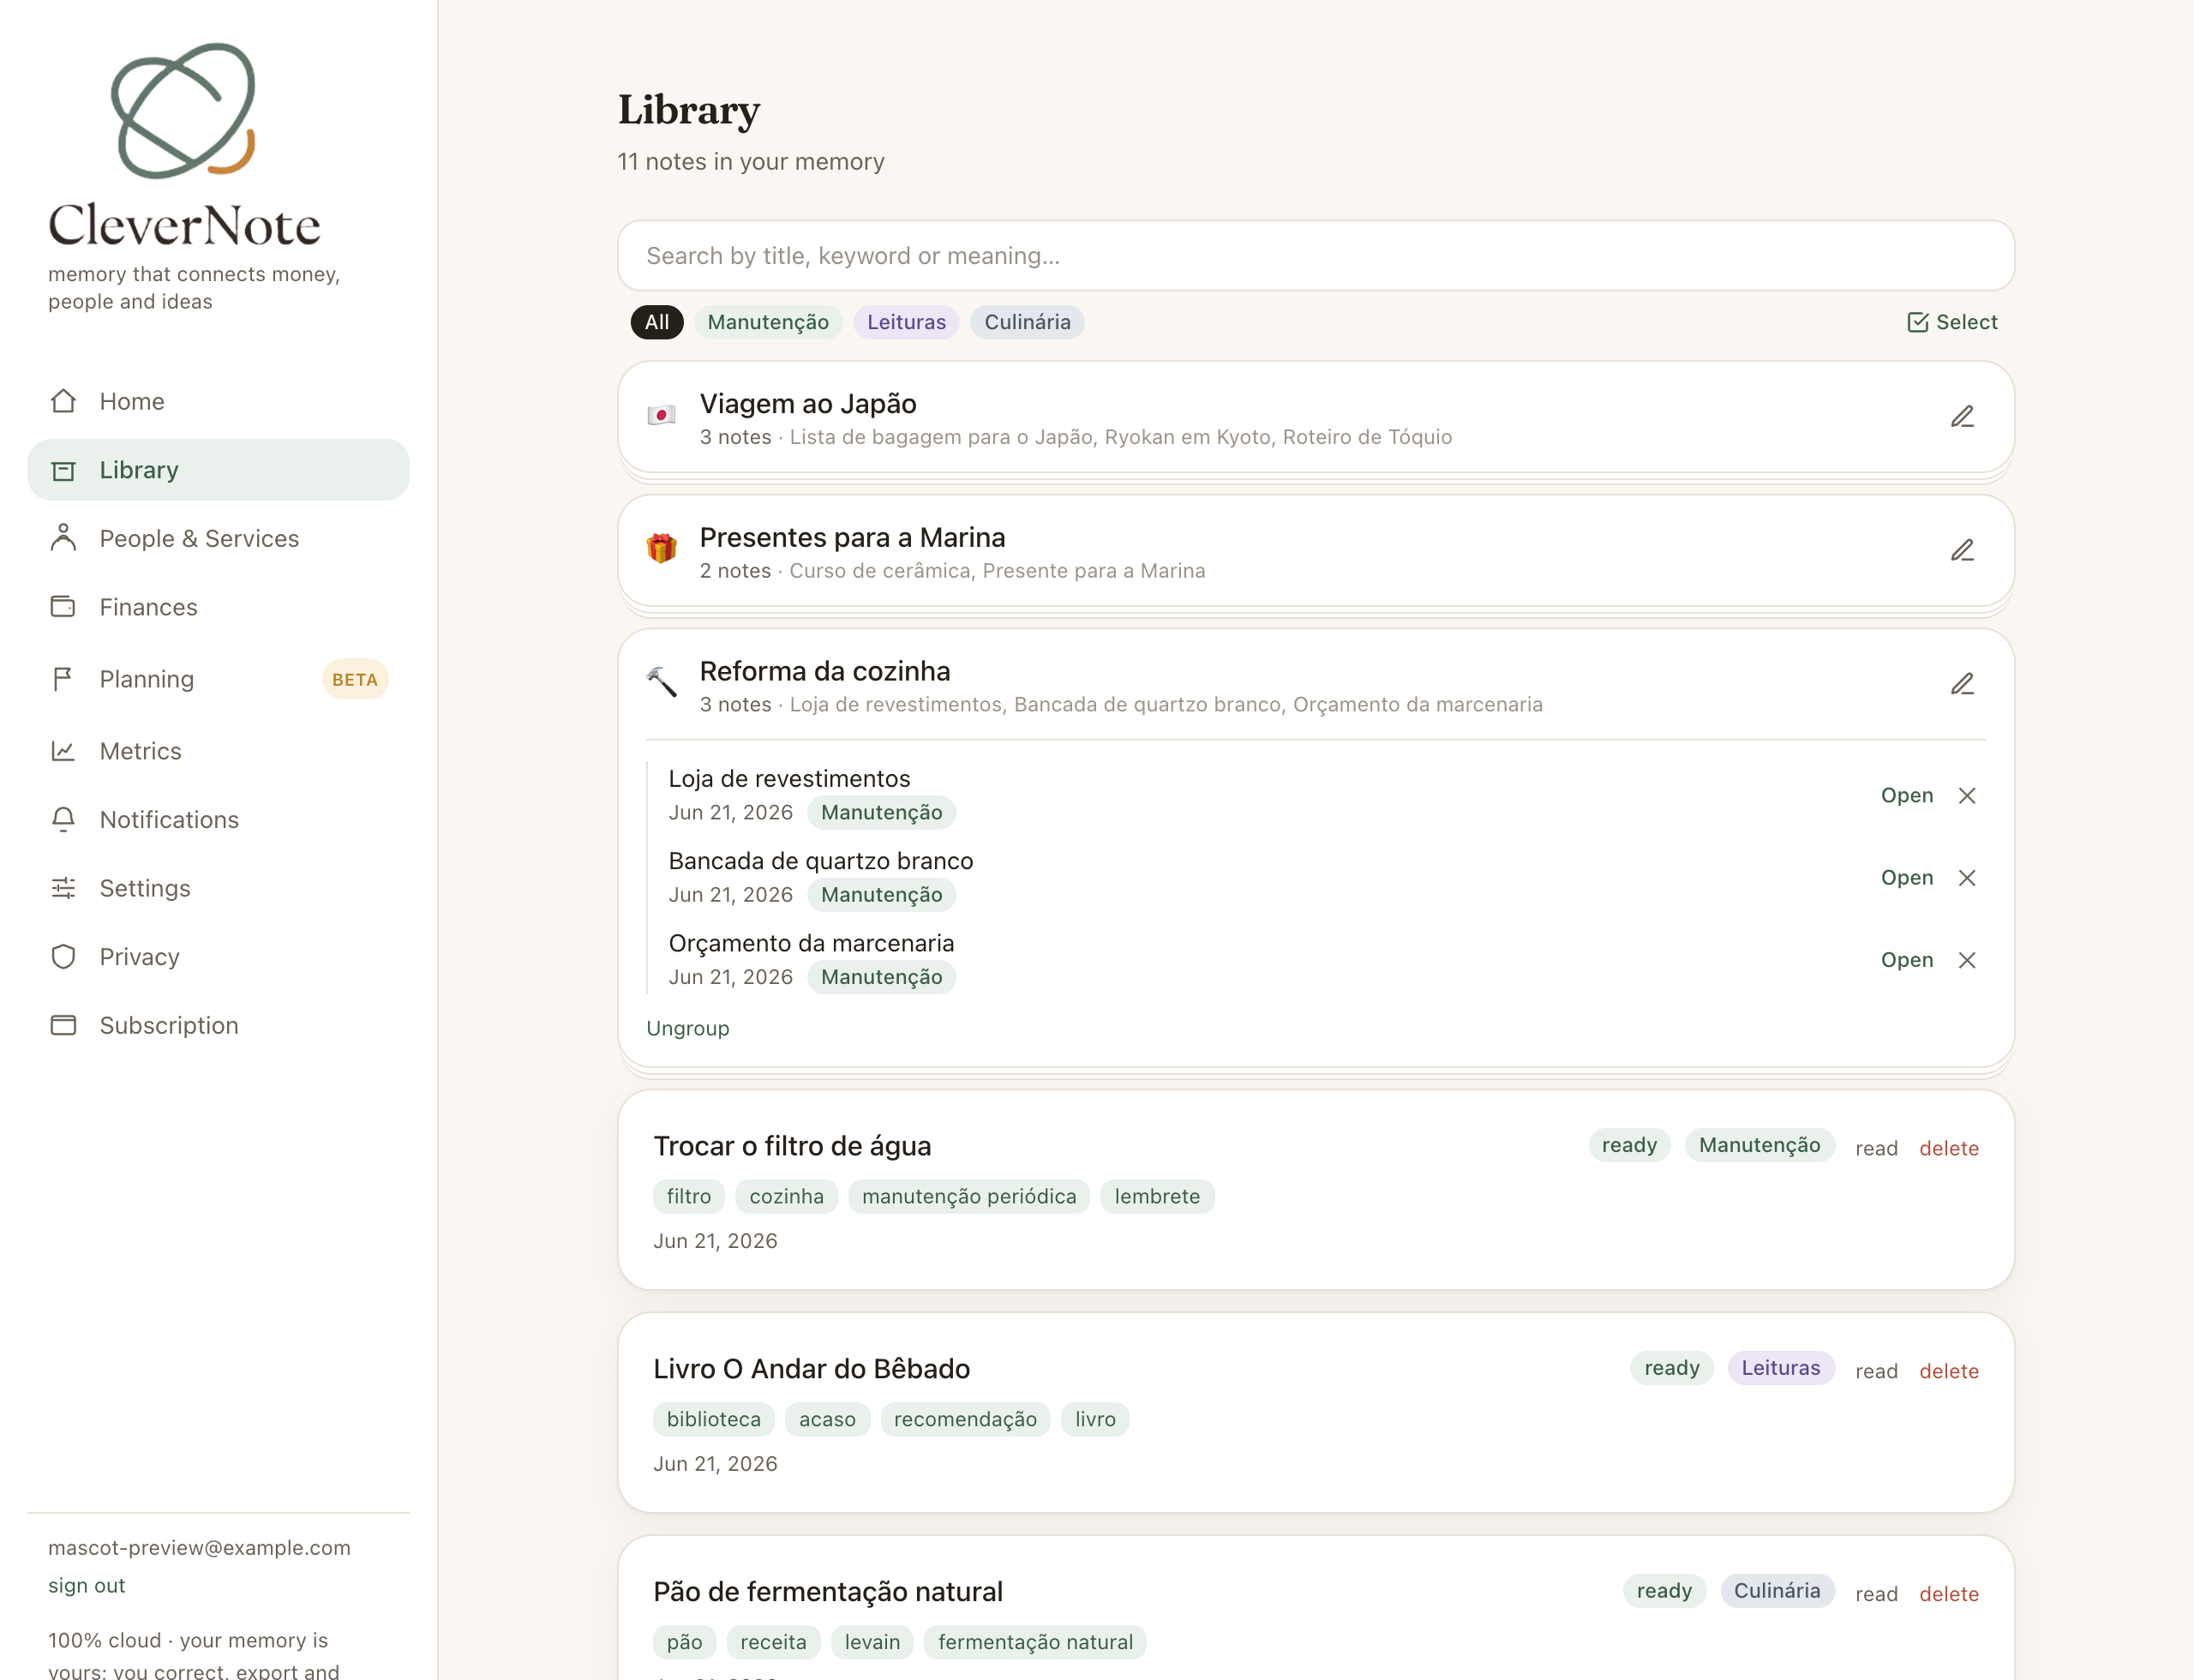Toggle the Leituras filter chip
The height and width of the screenshot is (1680, 2194).
point(906,322)
